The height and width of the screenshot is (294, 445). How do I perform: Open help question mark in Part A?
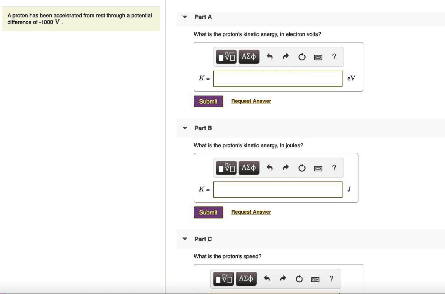(334, 56)
